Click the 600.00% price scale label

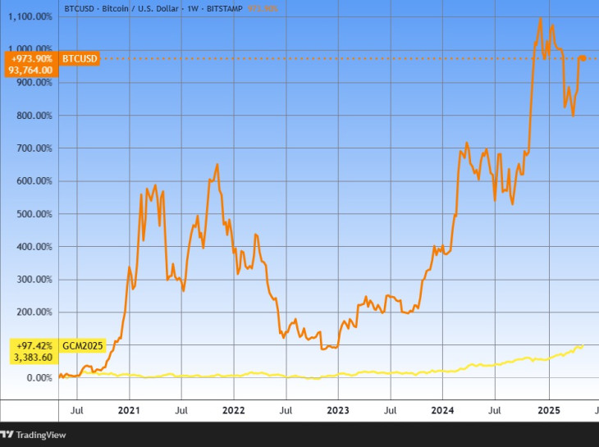point(34,181)
